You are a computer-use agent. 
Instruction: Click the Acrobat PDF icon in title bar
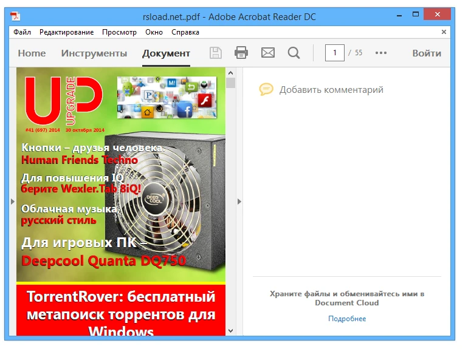click(x=15, y=17)
